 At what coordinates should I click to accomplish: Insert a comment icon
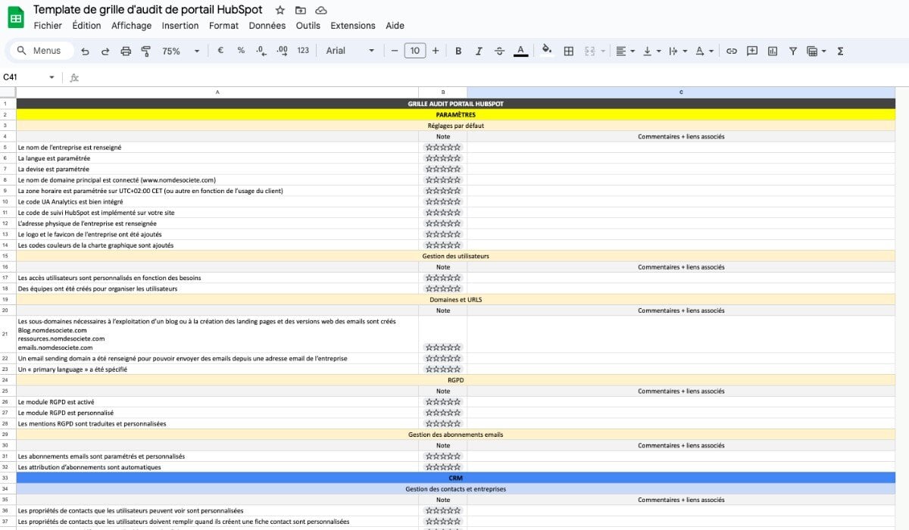[752, 51]
